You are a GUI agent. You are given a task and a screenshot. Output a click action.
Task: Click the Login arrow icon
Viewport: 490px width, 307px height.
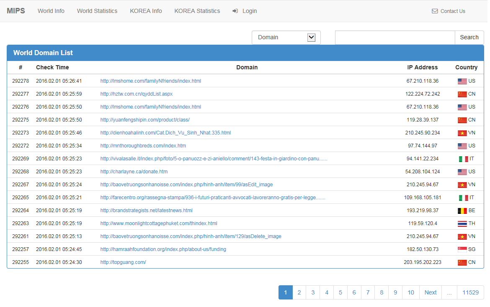pos(235,11)
